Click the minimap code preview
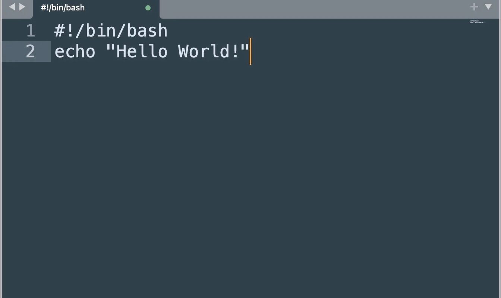Image resolution: width=501 pixels, height=298 pixels. tap(478, 22)
